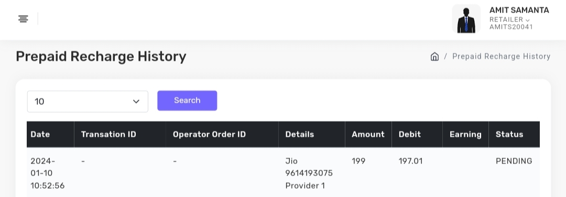Toggle the sidebar hamburger menu icon

tap(23, 19)
